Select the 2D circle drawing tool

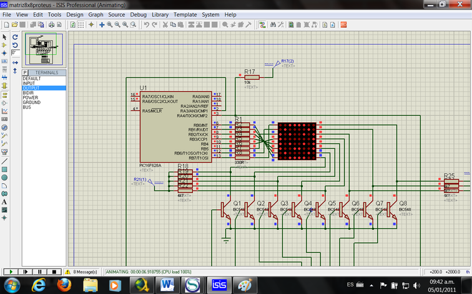point(4,178)
